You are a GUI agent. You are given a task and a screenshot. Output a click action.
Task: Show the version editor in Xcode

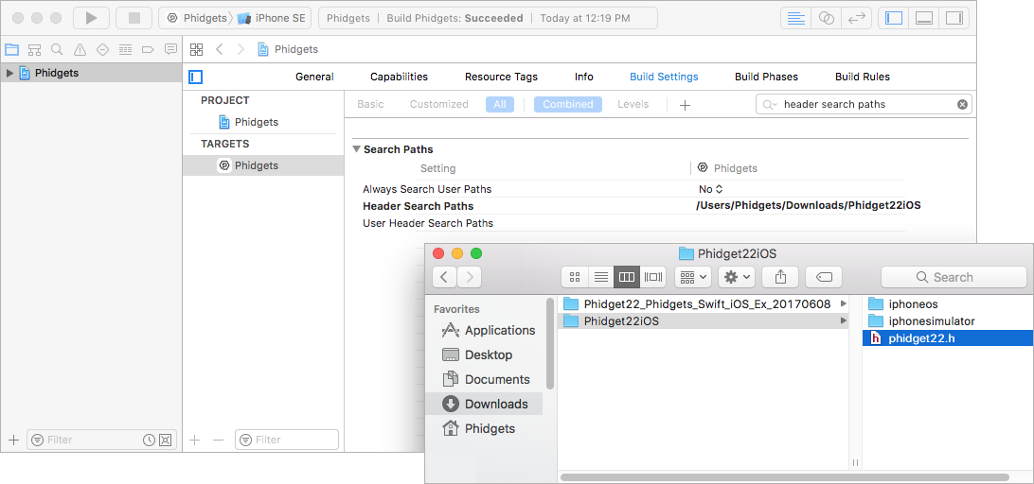[857, 18]
